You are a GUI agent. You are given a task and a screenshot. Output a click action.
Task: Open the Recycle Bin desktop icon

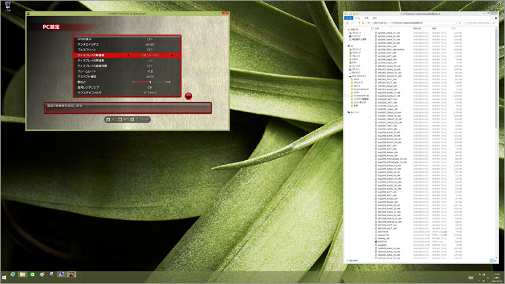pyautogui.click(x=6, y=7)
